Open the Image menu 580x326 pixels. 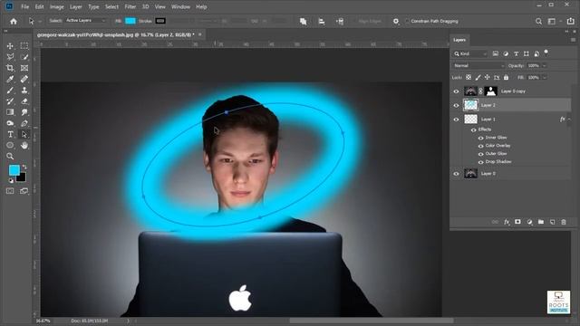(x=56, y=6)
